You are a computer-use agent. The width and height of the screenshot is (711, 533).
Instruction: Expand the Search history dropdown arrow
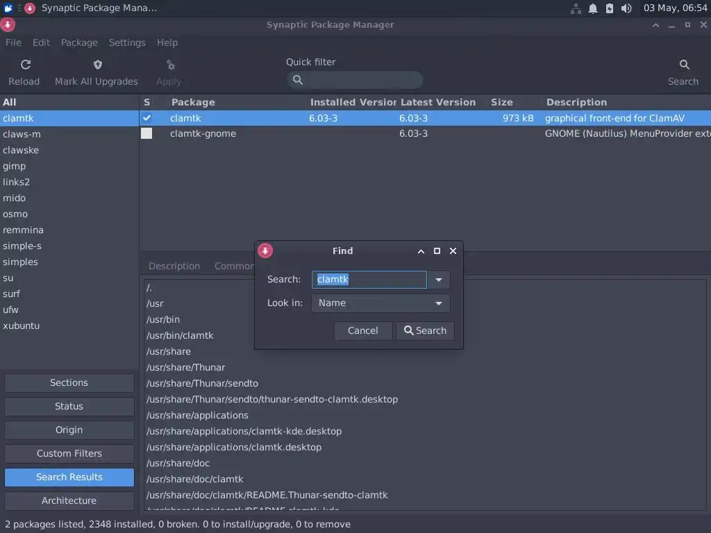pyautogui.click(x=439, y=280)
